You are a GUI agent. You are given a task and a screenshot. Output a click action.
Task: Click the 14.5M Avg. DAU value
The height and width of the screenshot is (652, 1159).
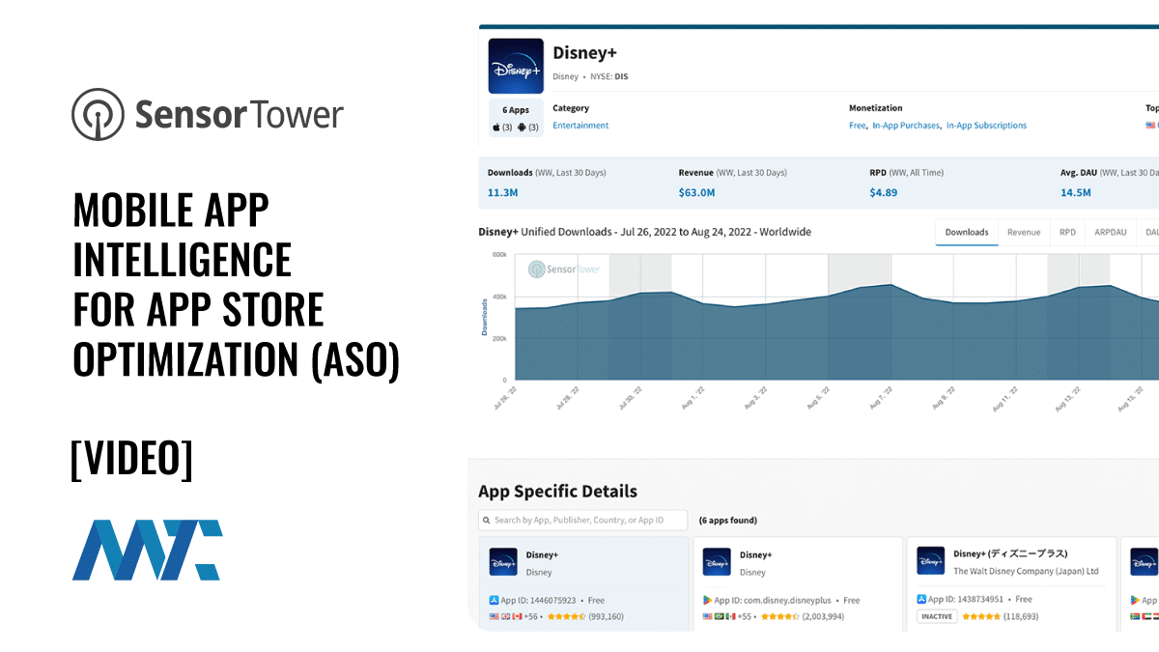1076,192
